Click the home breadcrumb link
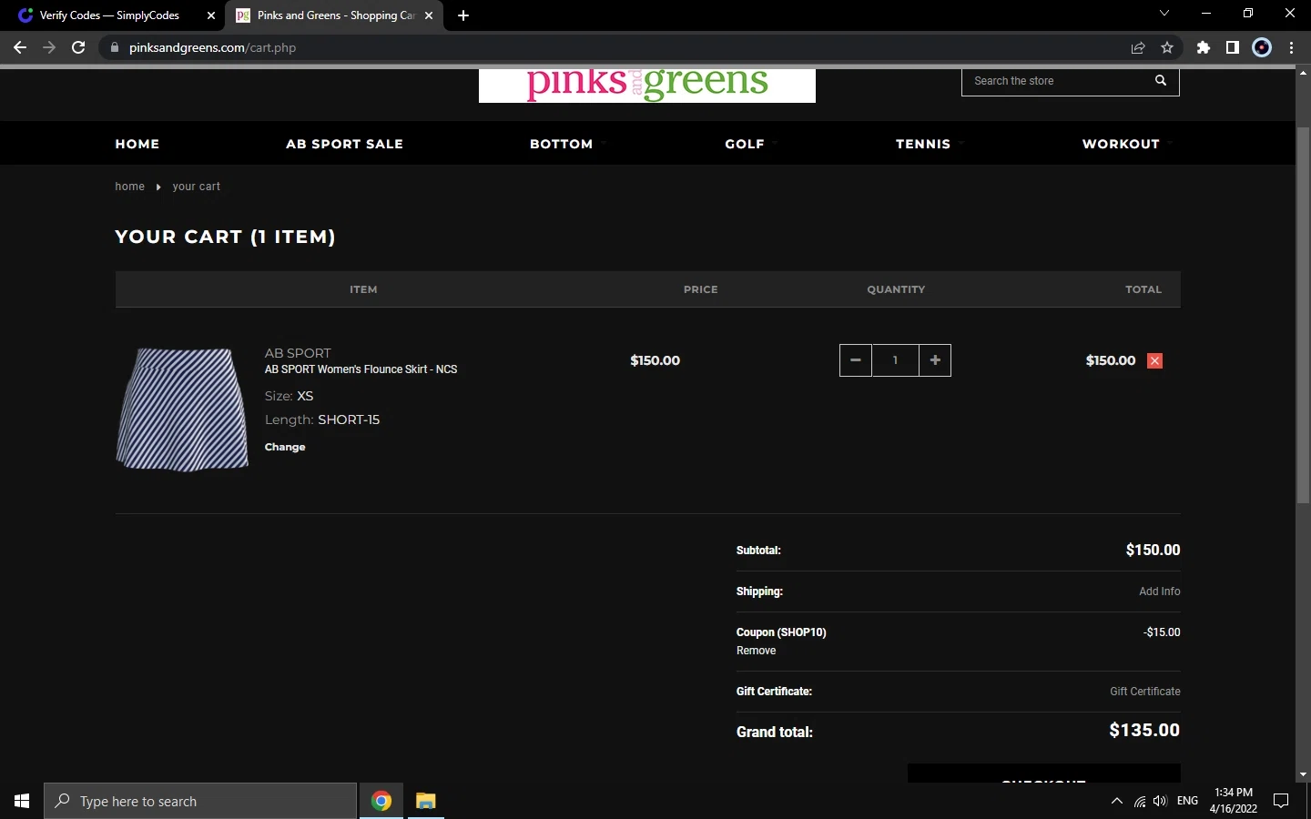The image size is (1311, 819). tap(129, 187)
